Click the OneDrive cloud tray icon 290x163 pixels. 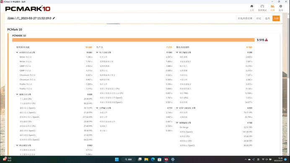[249, 160]
